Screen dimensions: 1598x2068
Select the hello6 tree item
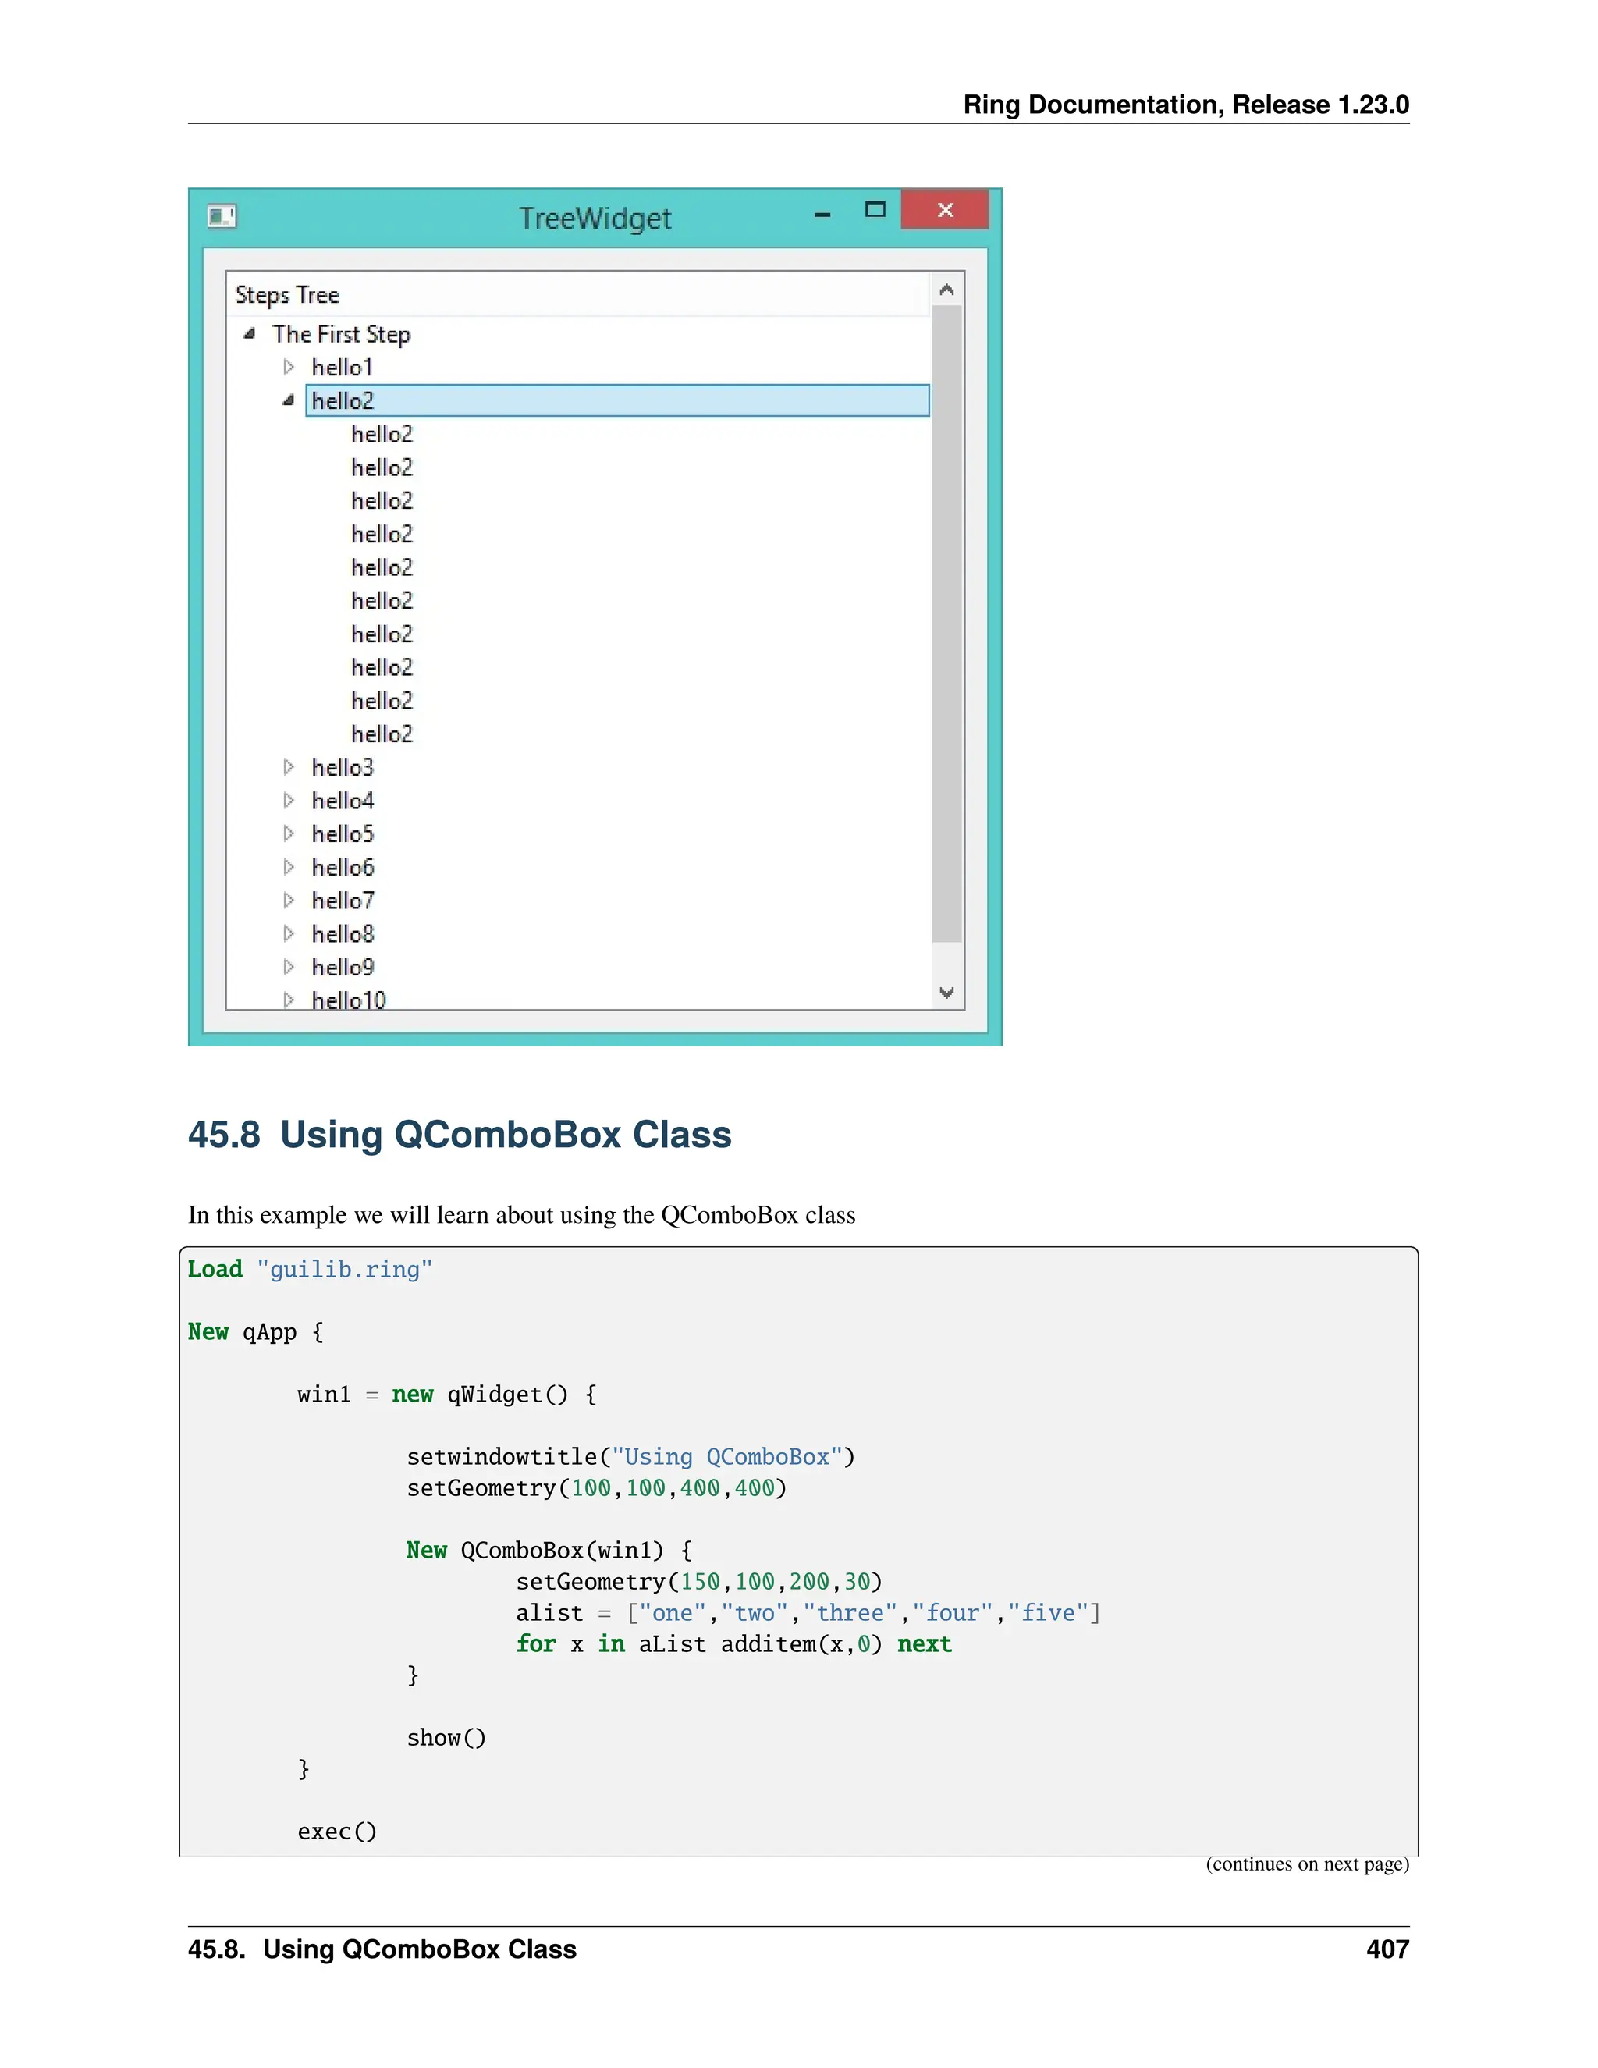tap(343, 867)
